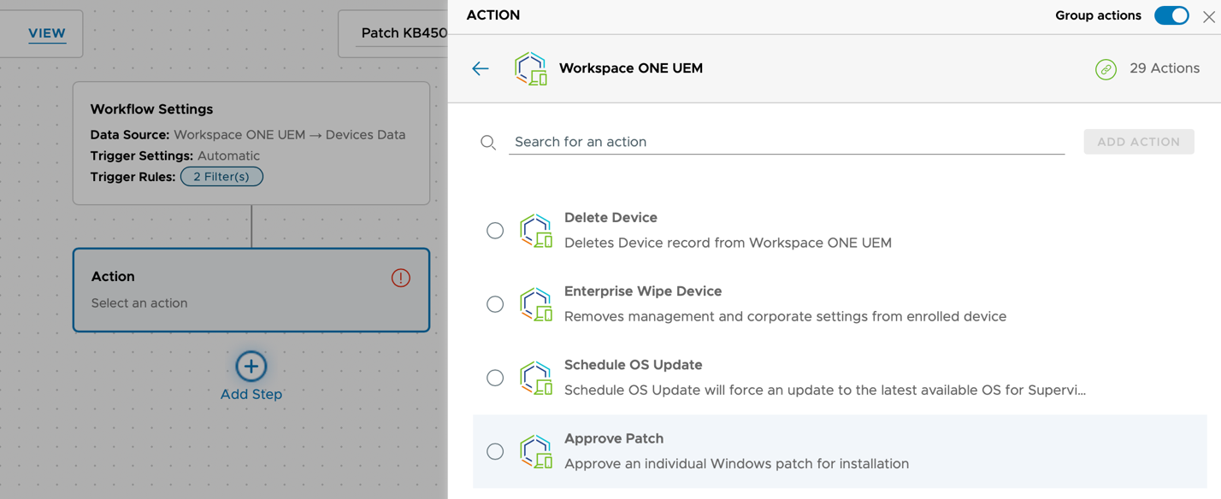This screenshot has height=499, width=1221.
Task: Click the back arrow in Action panel
Action: pyautogui.click(x=481, y=69)
